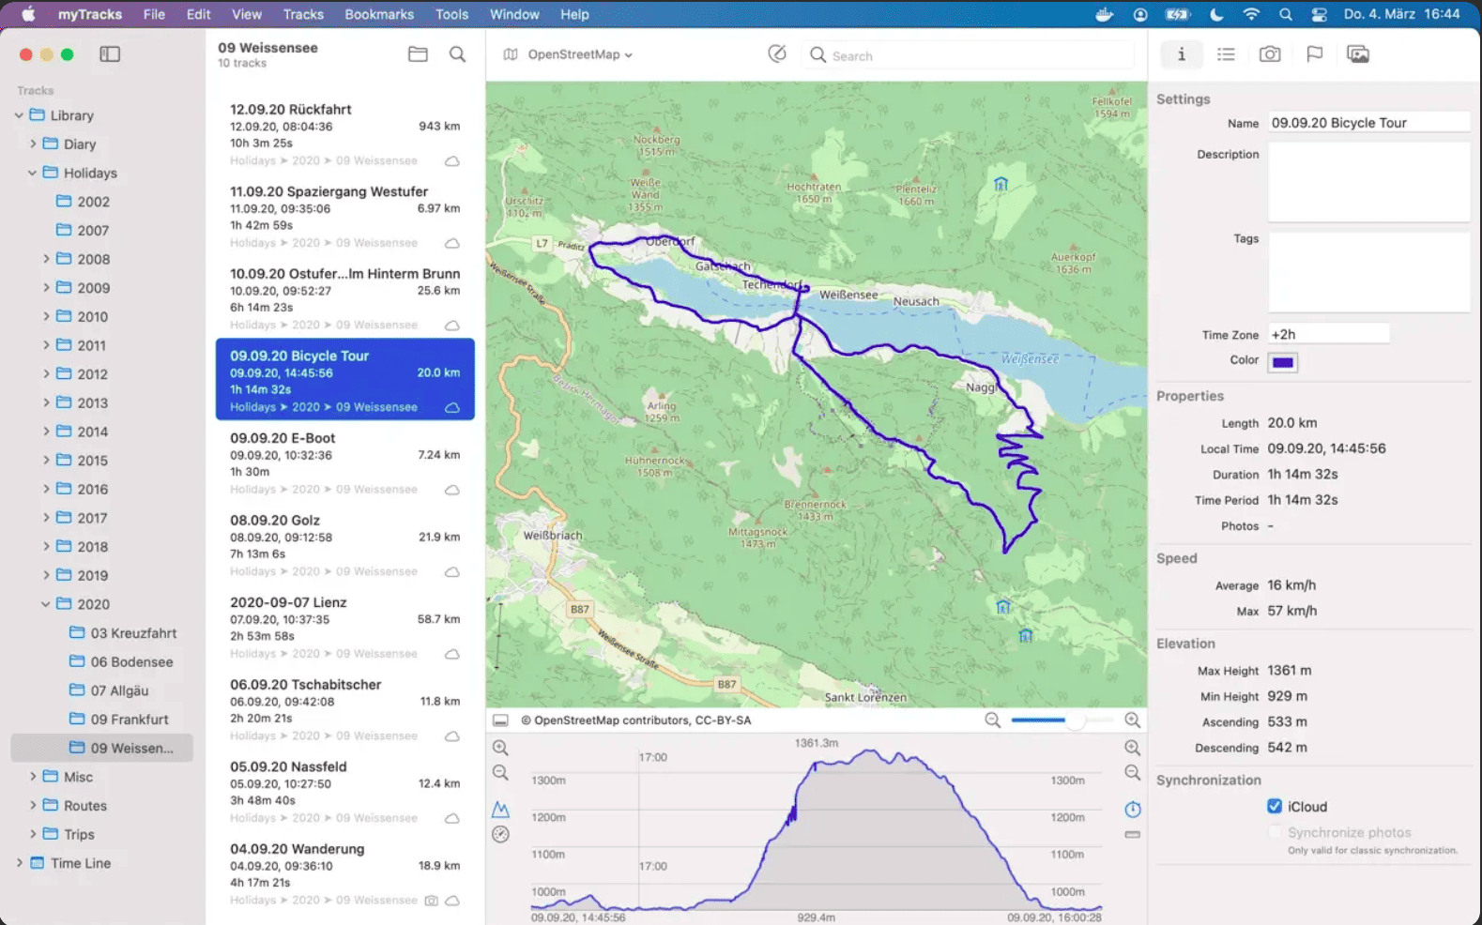1482x925 pixels.
Task: Open the photos inspector camera icon
Action: tap(1270, 54)
